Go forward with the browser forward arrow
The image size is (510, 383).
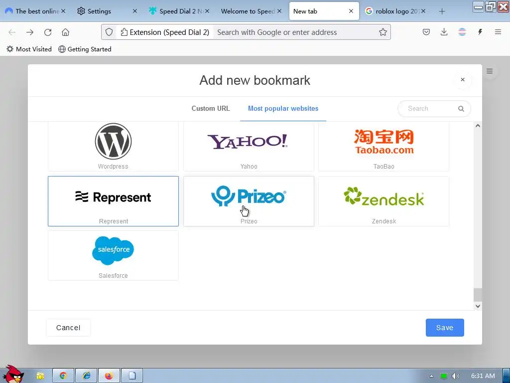pos(30,32)
